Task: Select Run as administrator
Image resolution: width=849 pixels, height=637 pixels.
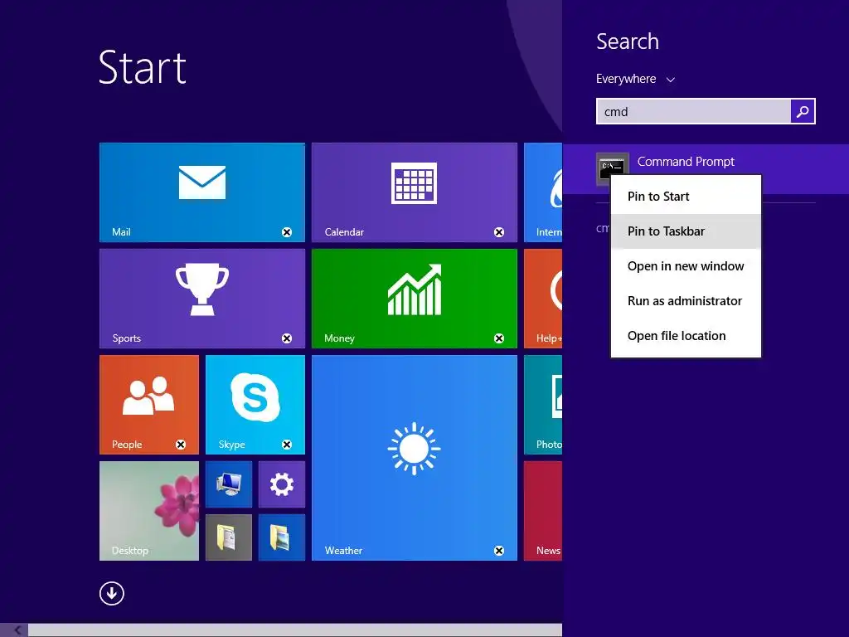Action: pyautogui.click(x=686, y=300)
